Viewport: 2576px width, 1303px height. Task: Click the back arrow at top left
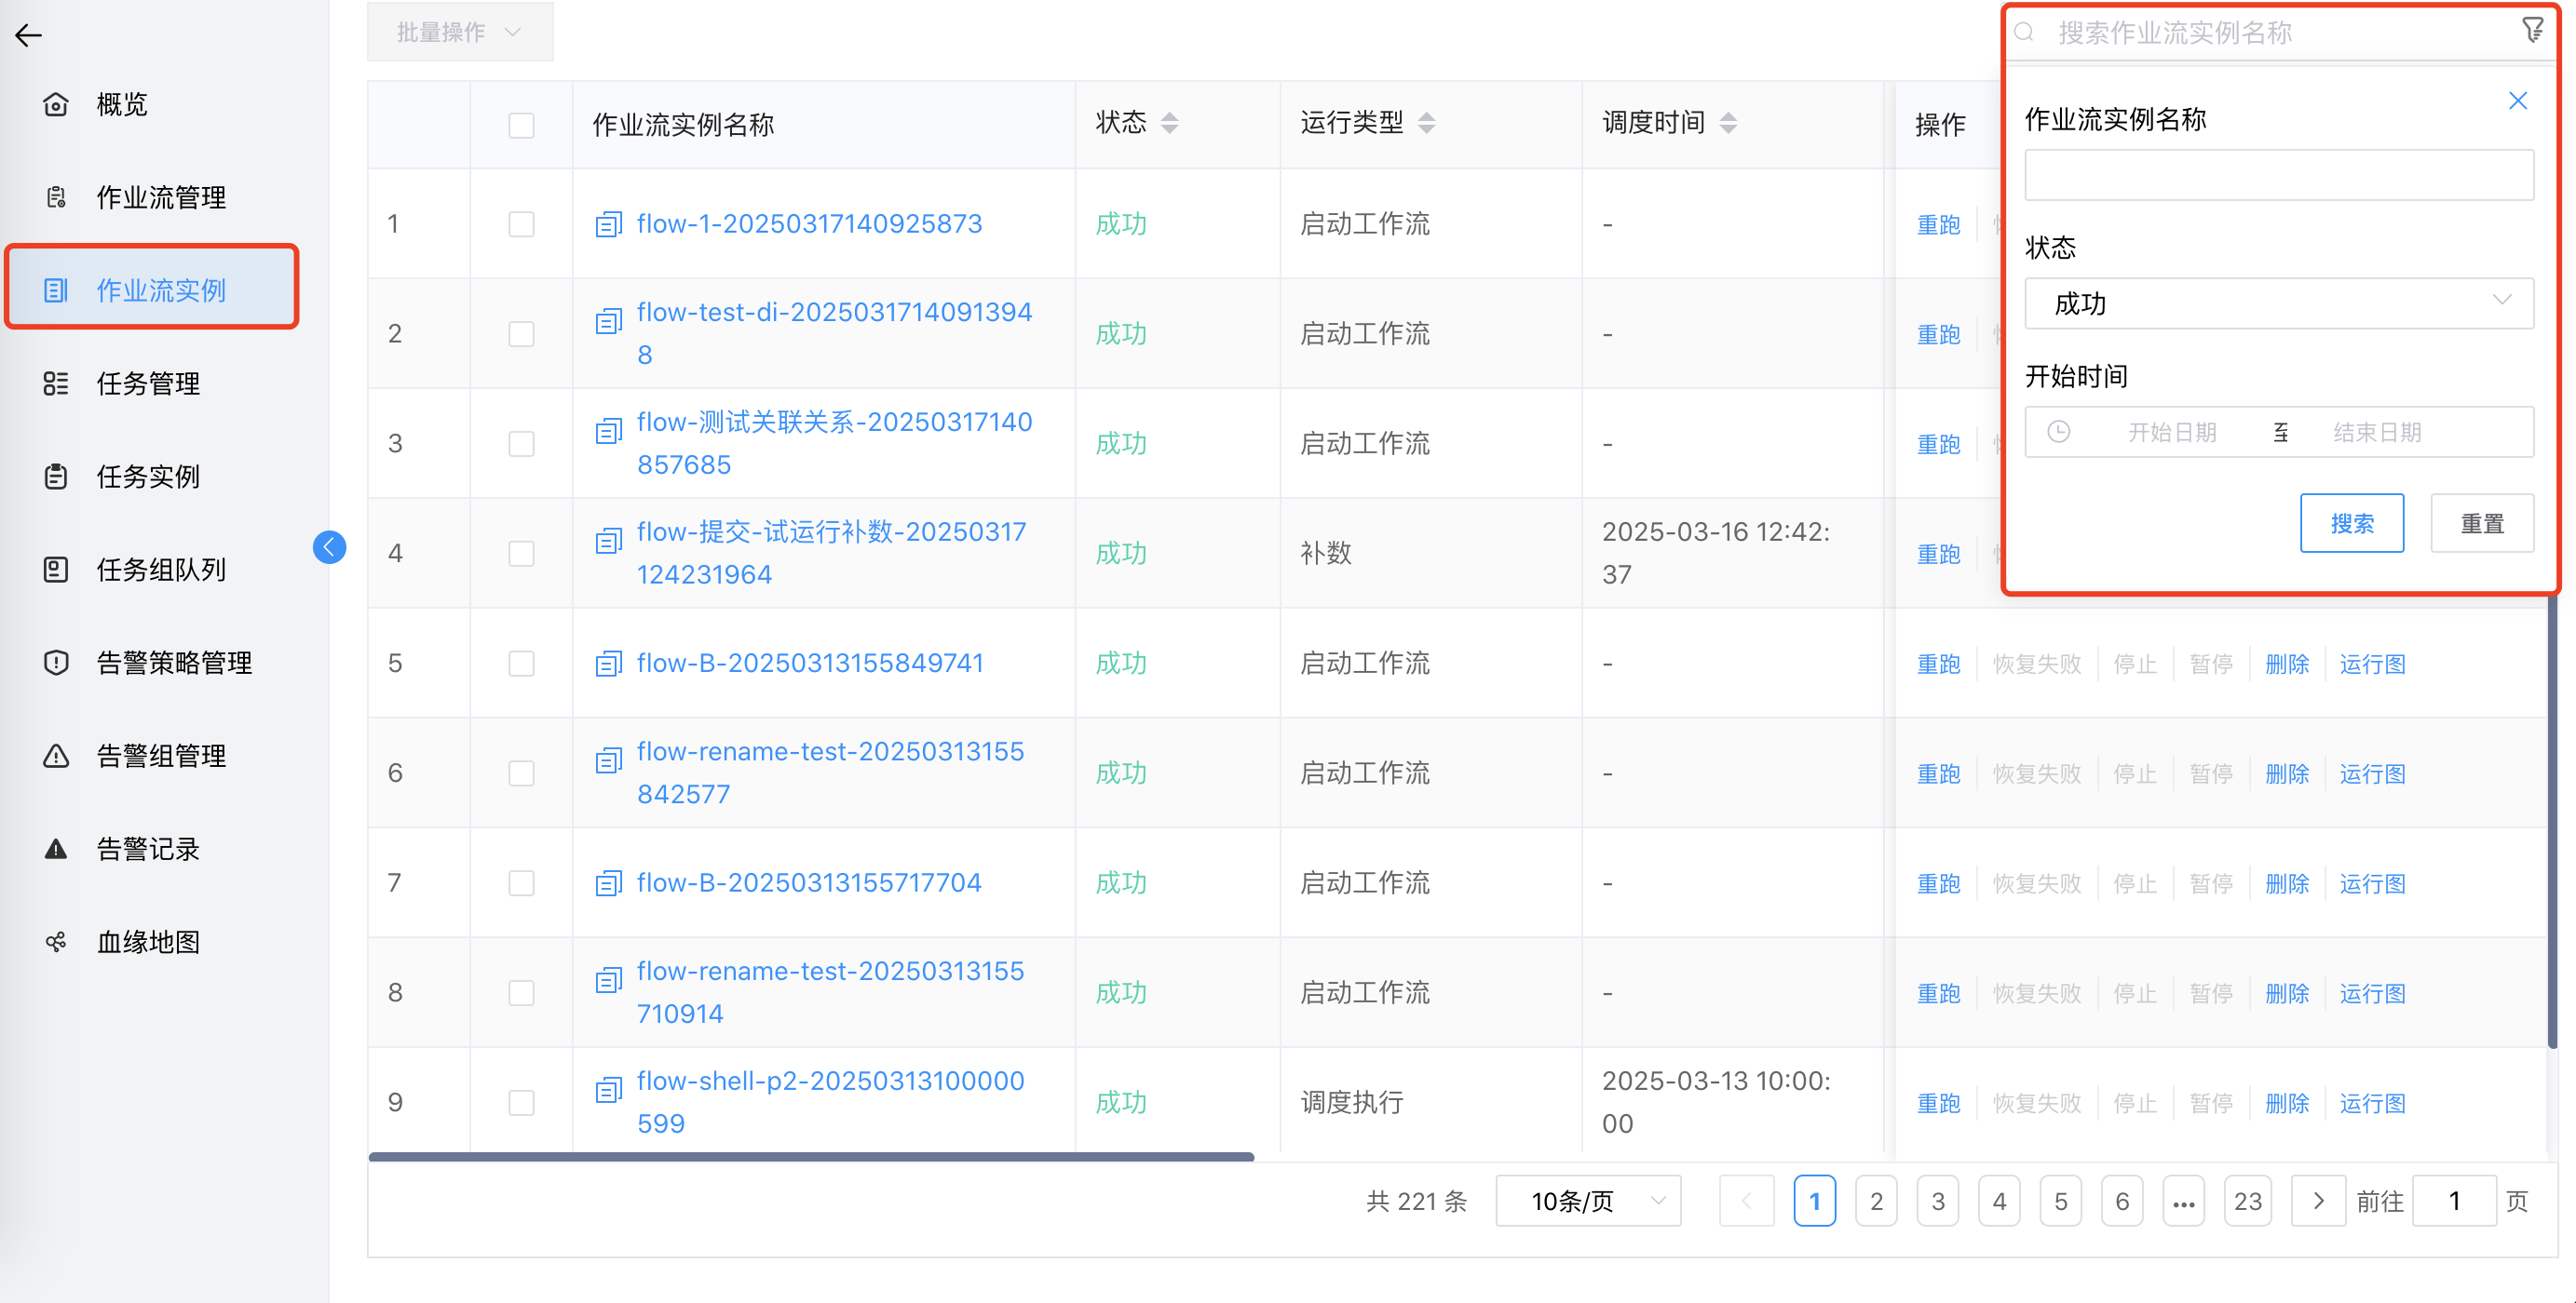(x=28, y=35)
